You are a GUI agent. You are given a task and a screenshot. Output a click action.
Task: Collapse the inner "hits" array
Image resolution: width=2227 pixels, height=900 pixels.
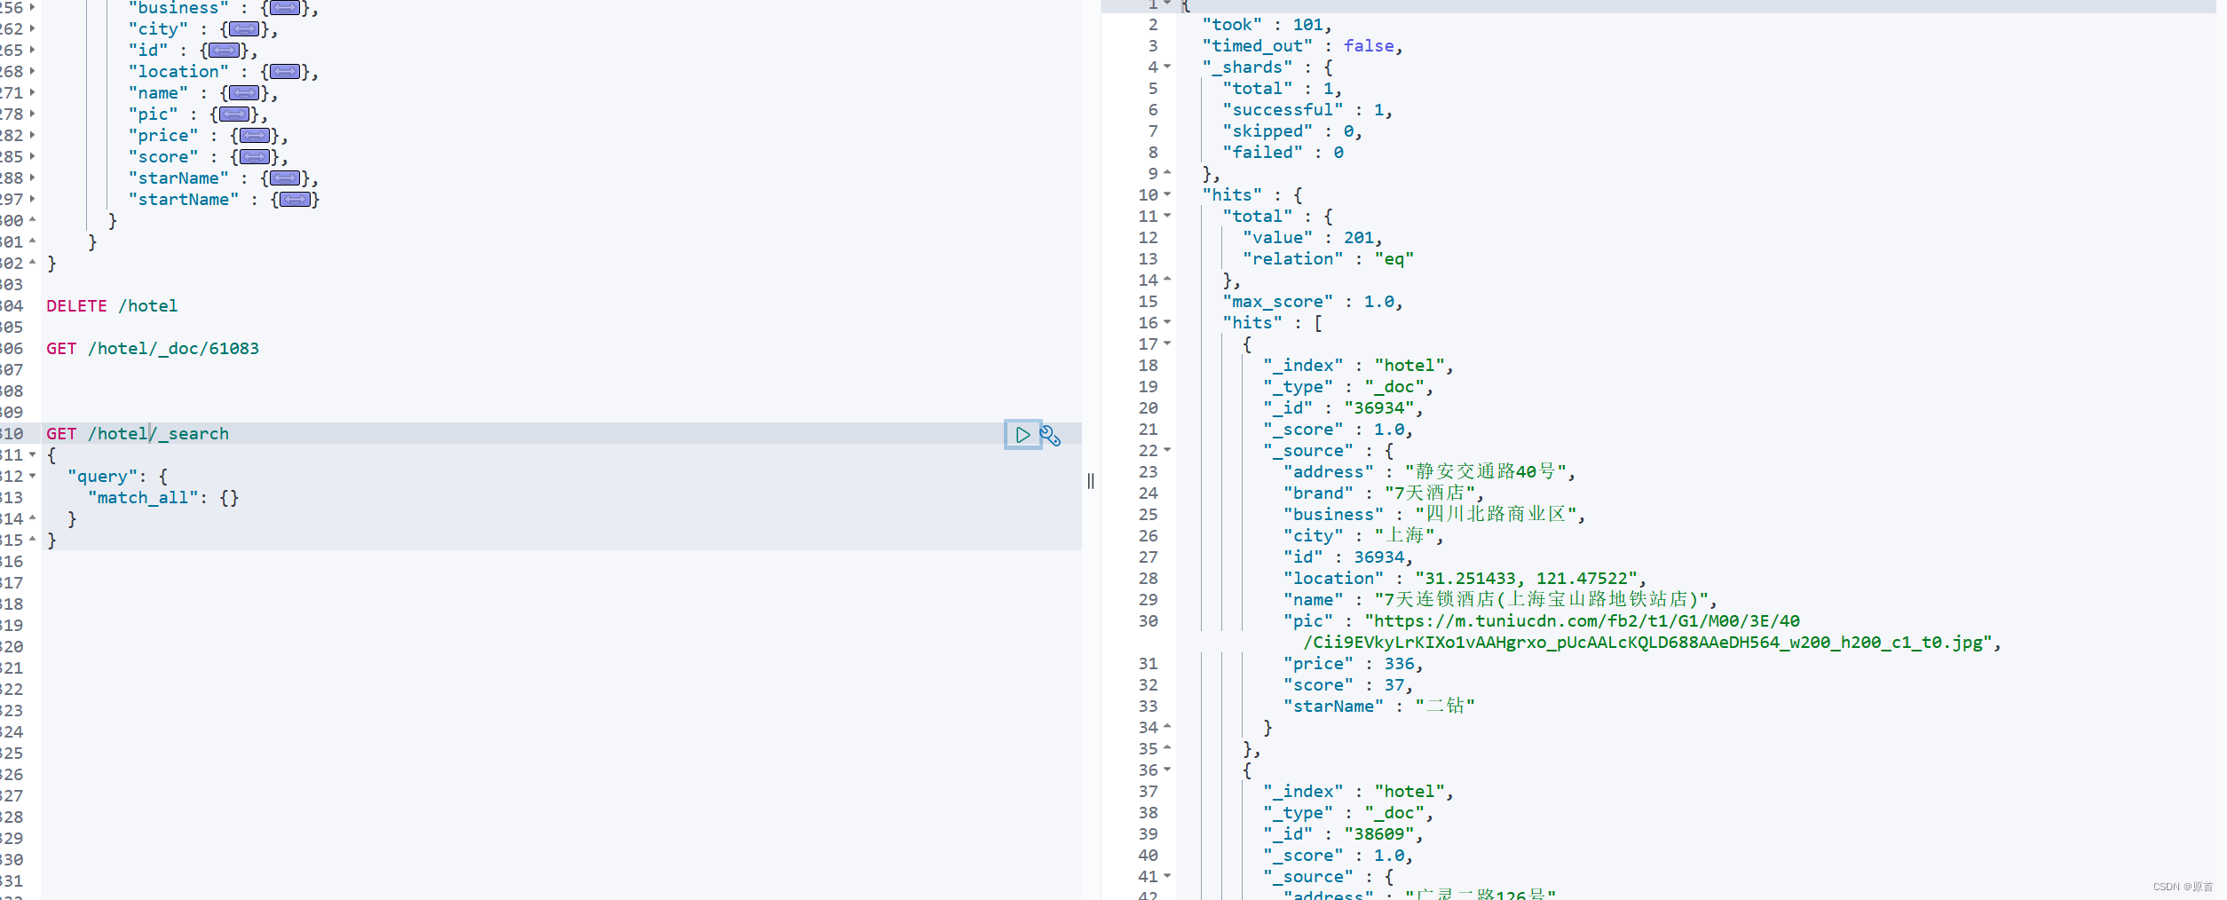click(1167, 322)
